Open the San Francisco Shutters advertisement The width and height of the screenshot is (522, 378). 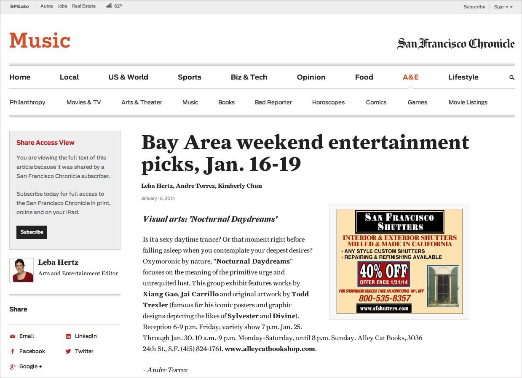click(x=399, y=261)
